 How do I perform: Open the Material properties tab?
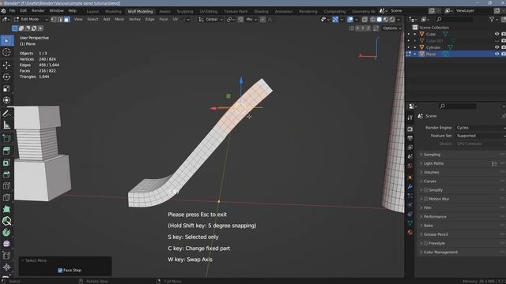410,232
